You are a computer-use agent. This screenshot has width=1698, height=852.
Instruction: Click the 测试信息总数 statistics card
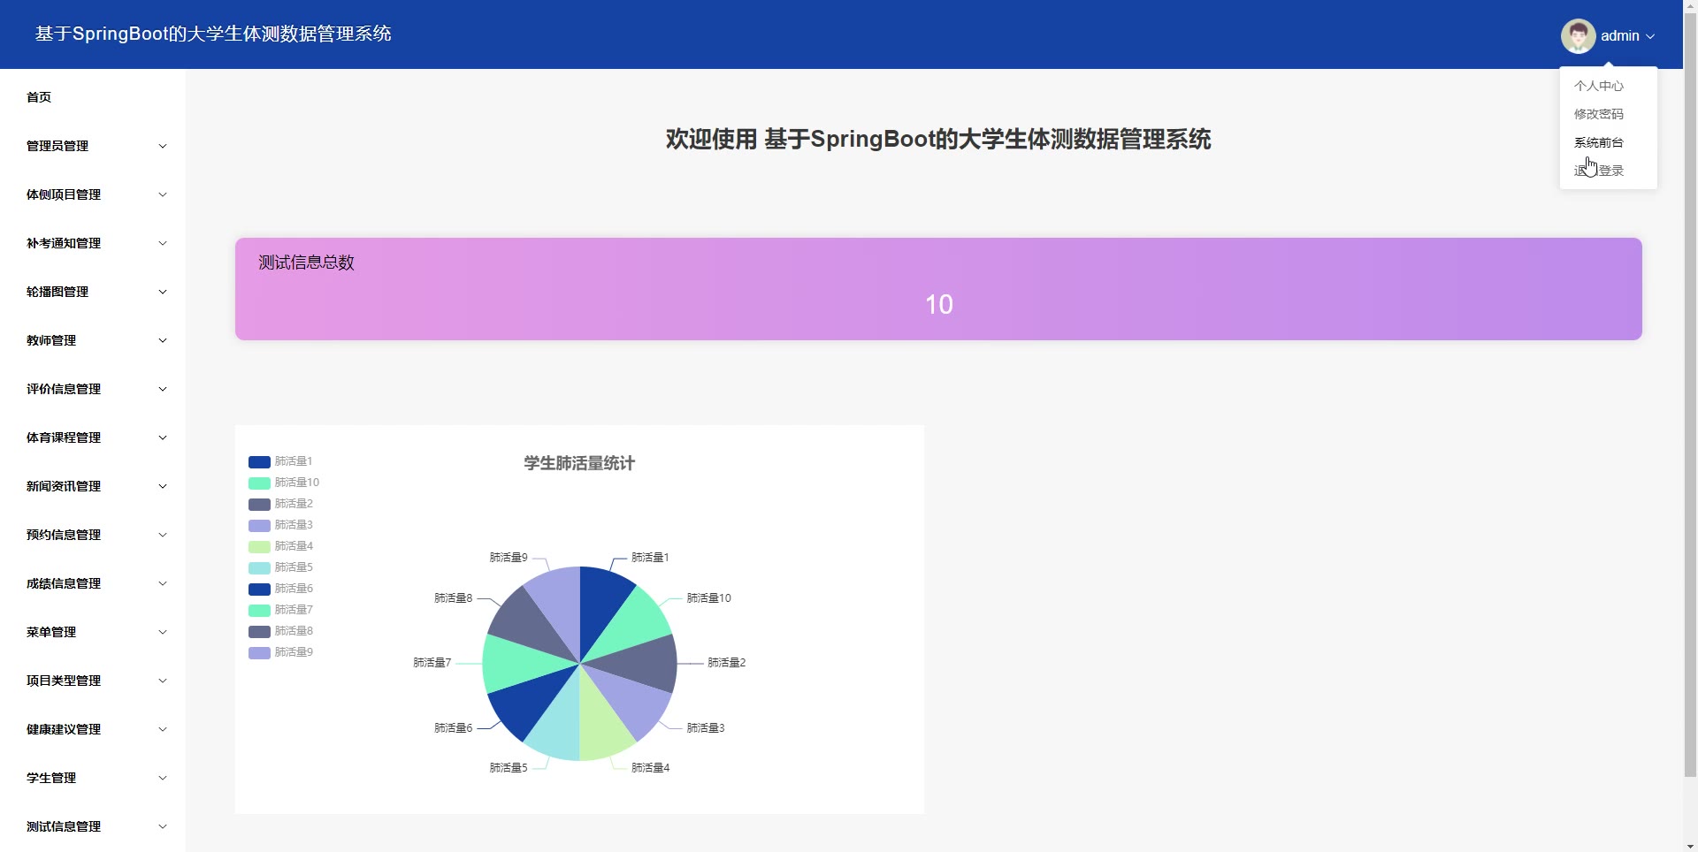(x=938, y=289)
